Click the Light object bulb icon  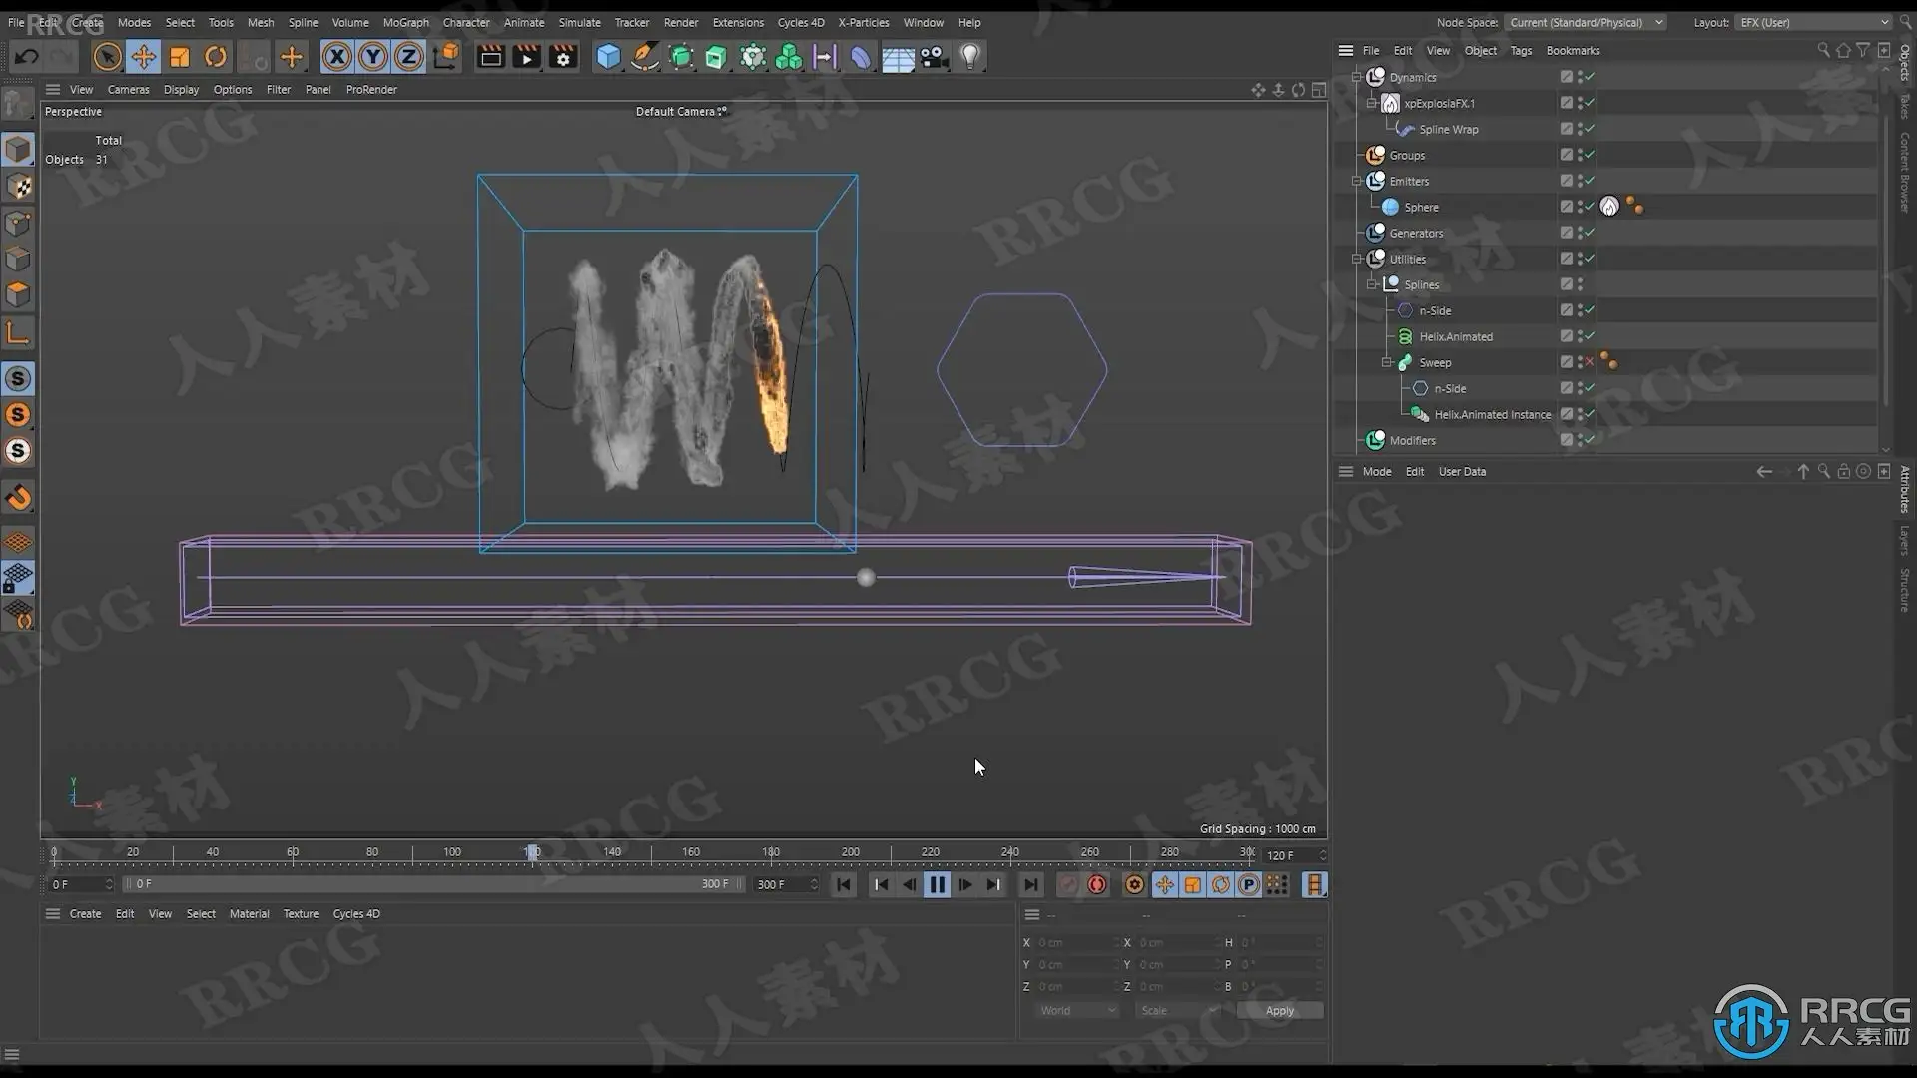[969, 57]
